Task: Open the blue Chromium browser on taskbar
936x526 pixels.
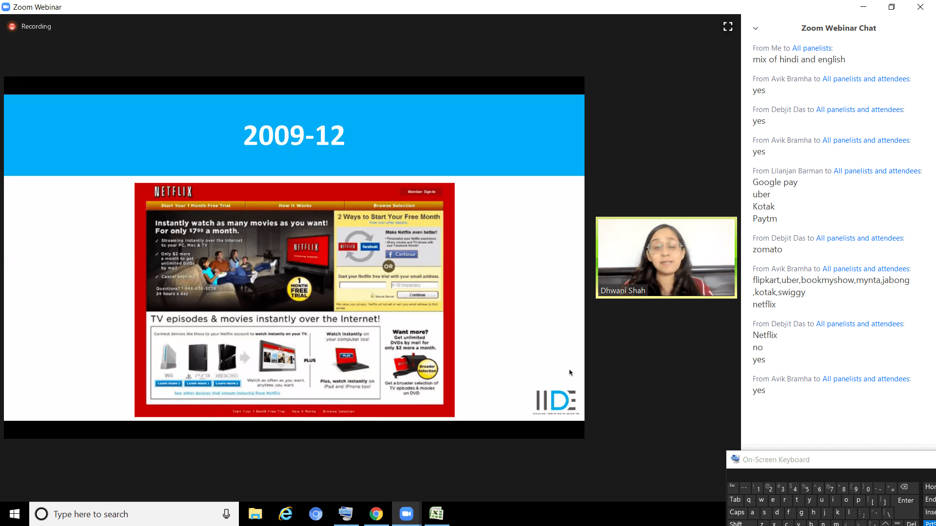Action: tap(315, 514)
